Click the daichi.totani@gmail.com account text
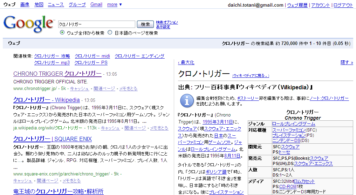Screen dimensions: 356x195 click(256, 5)
